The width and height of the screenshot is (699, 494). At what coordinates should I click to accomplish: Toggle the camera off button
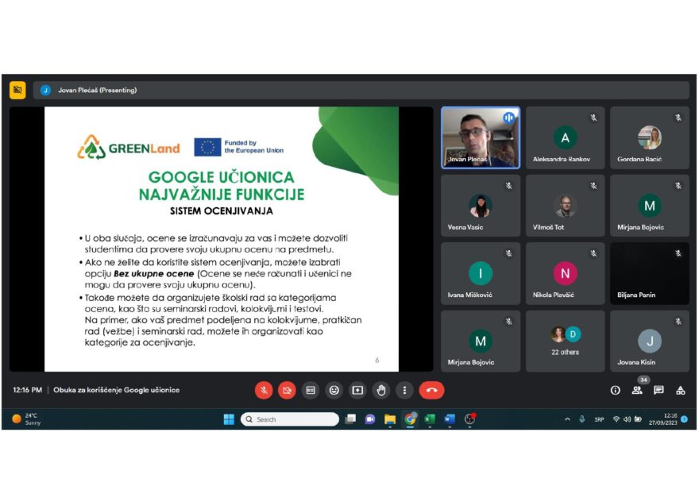pos(287,391)
